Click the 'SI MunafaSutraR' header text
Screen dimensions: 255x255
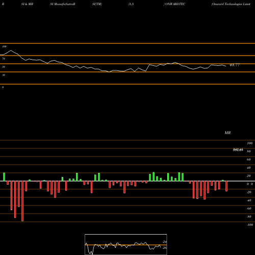click(x=63, y=4)
